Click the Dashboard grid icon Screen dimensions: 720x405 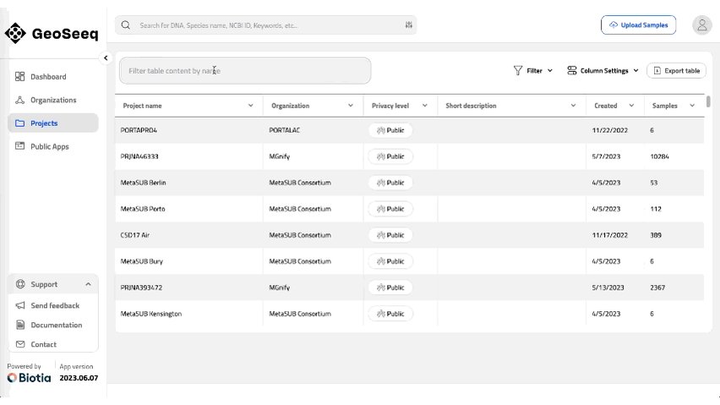pos(19,77)
